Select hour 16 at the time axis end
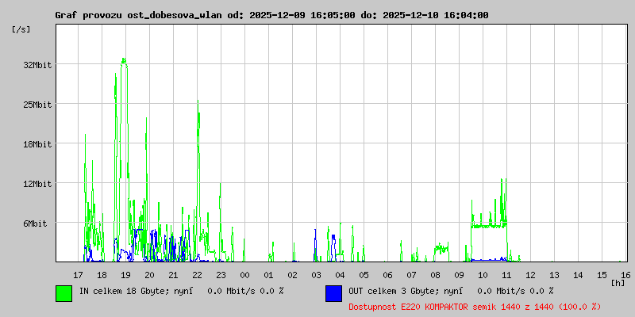Screen dimensions: 635x317 tap(625, 274)
